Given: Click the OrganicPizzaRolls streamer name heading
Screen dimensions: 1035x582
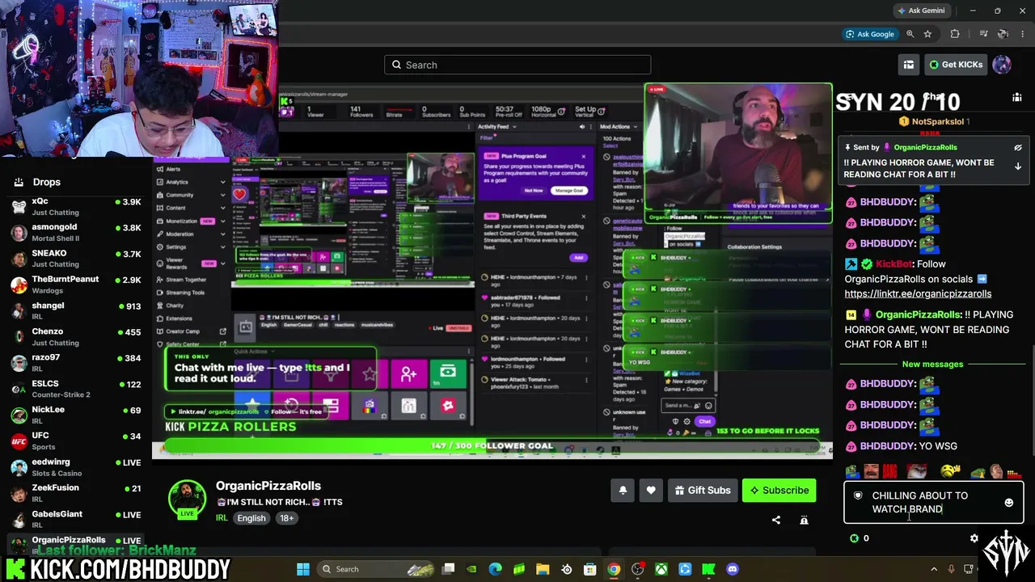Looking at the screenshot, I should coord(268,486).
